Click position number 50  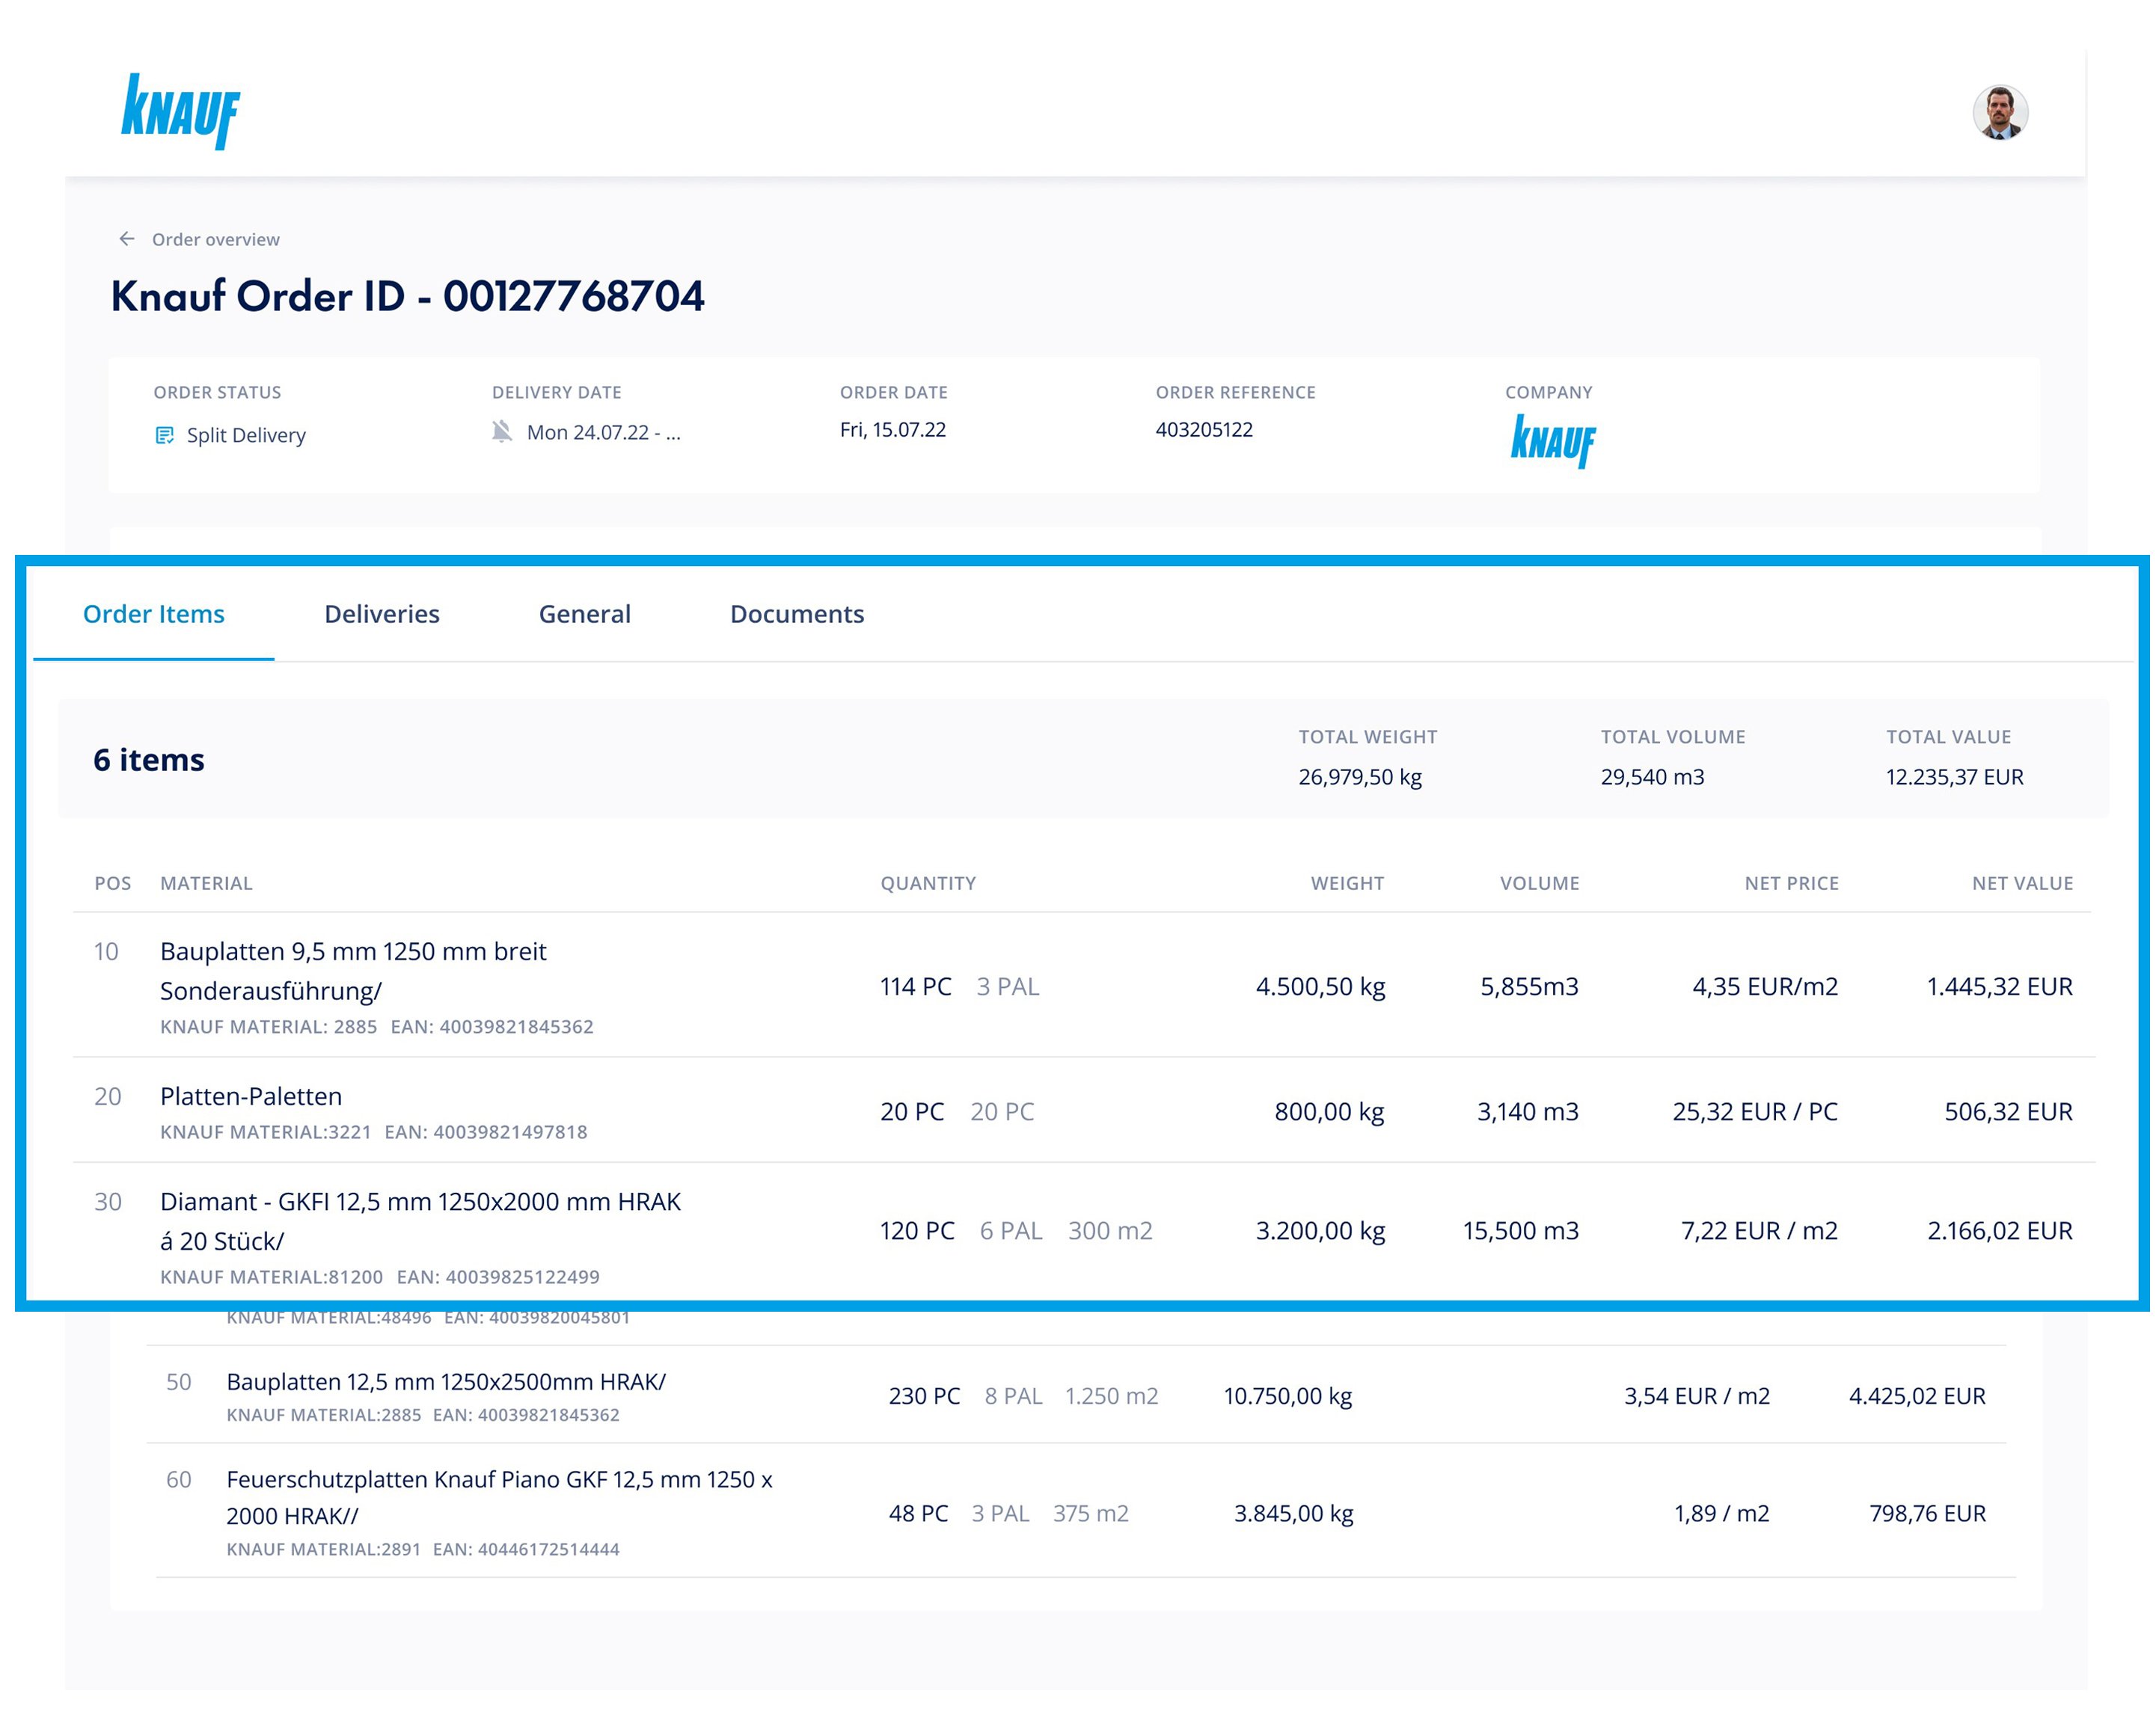179,1381
